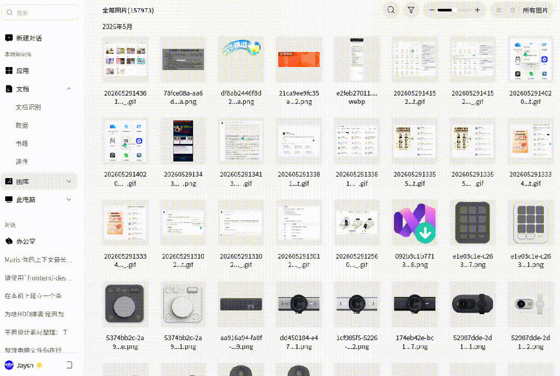This screenshot has width=560, height=376.
Task: Switch to the 月 view
Action: pyautogui.click(x=512, y=10)
